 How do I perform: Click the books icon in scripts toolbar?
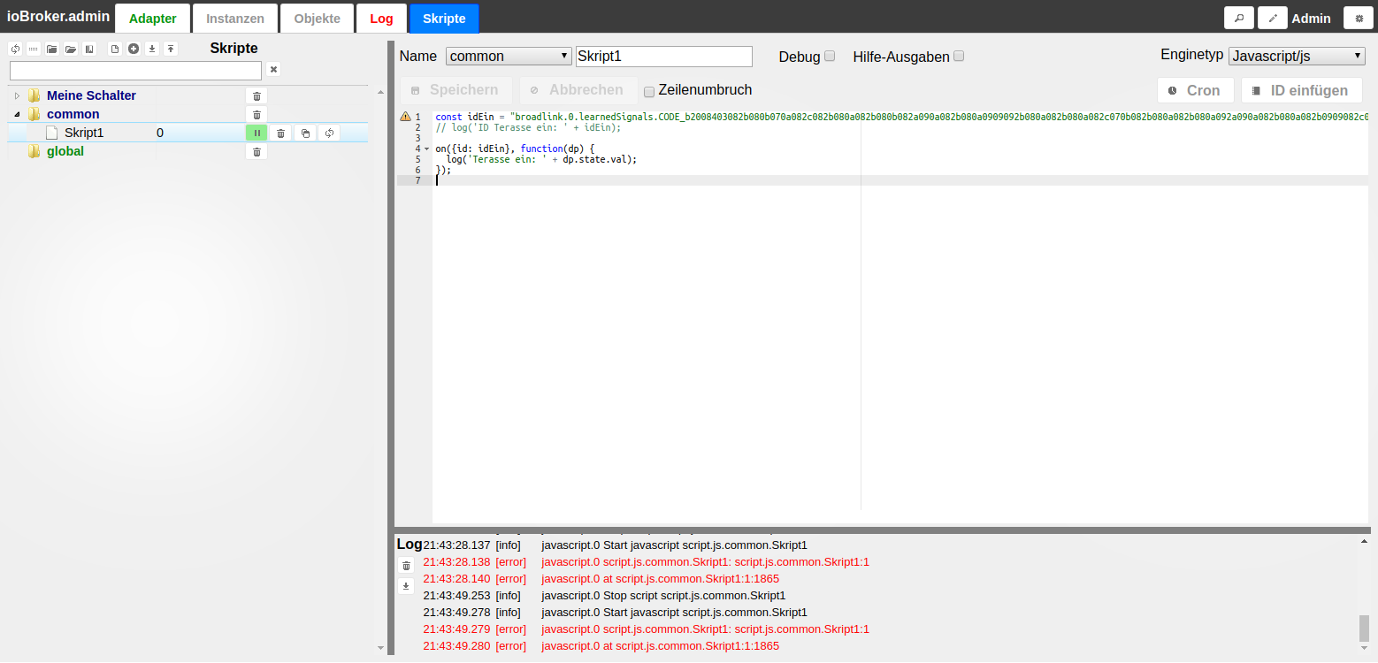click(x=89, y=49)
